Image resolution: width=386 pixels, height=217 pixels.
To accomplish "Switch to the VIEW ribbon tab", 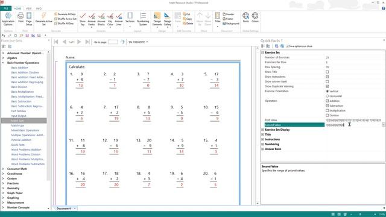I will pos(28,8).
